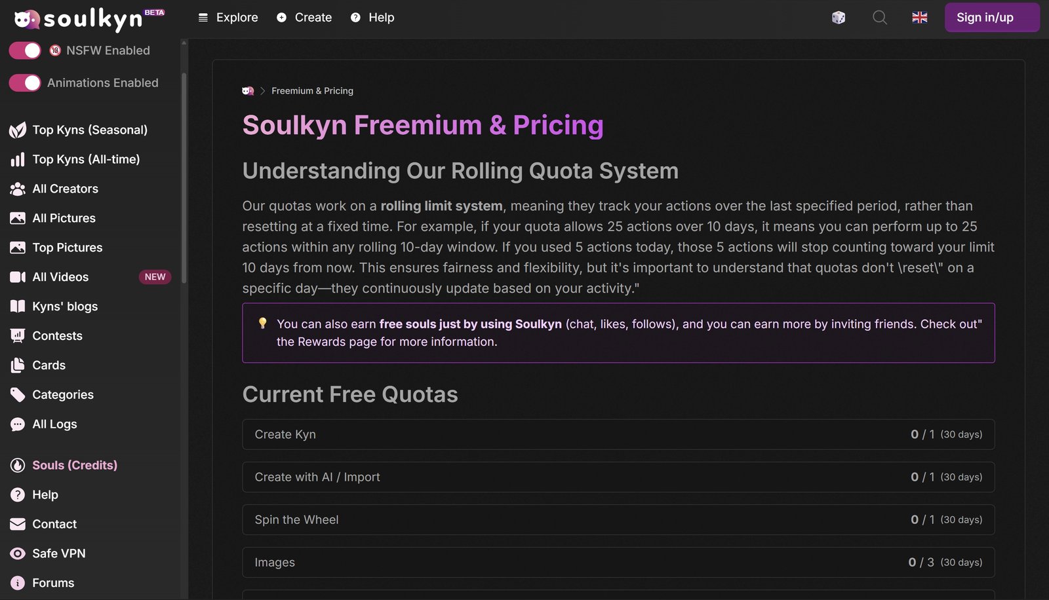Open the language selector with the UK flag

coord(919,18)
